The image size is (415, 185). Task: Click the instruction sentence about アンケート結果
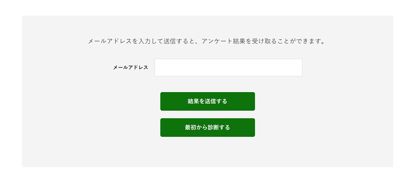[207, 42]
